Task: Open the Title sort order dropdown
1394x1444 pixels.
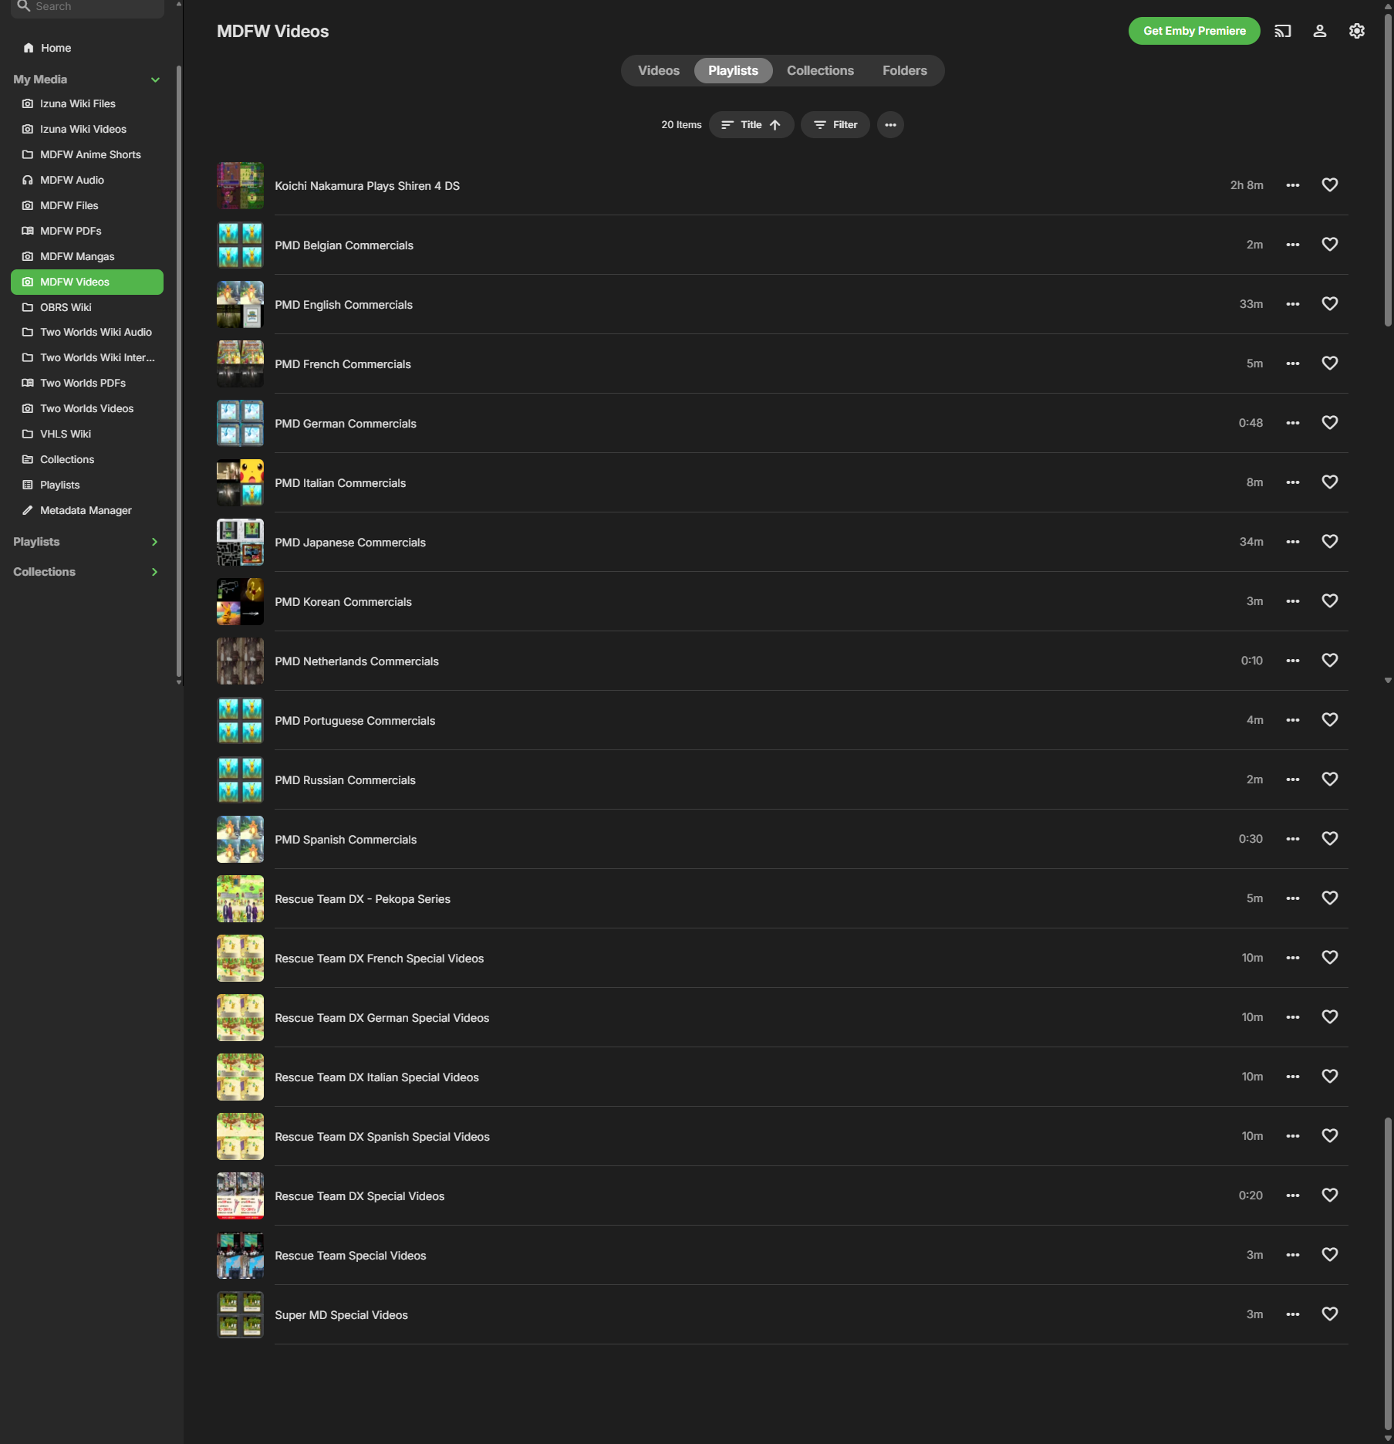Action: tap(751, 125)
